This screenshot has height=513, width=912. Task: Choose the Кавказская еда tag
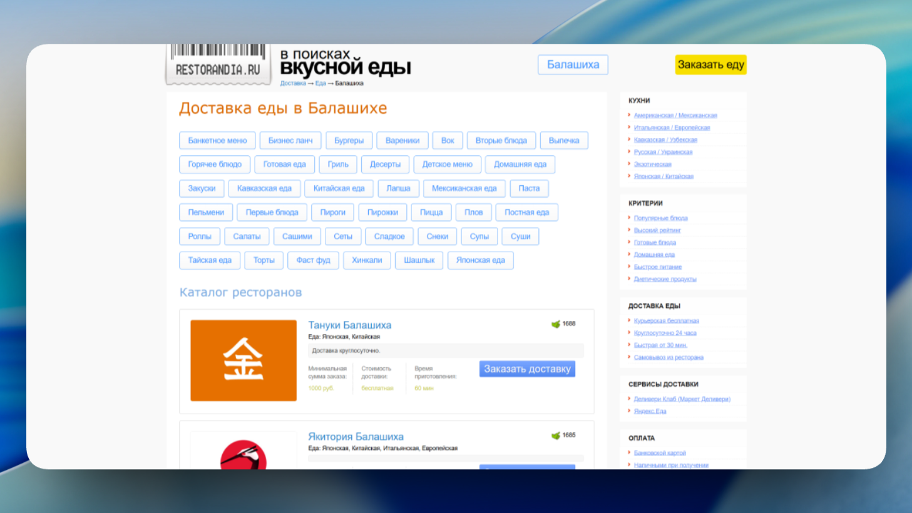264,188
